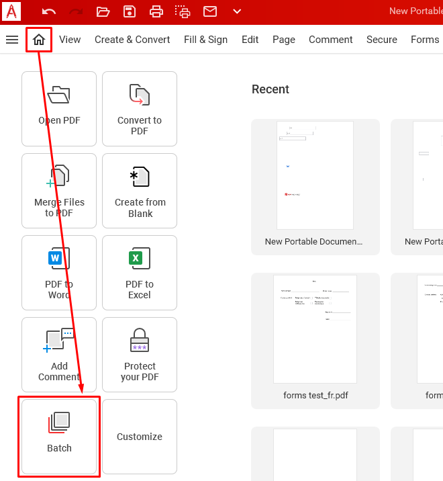Select Merge Files to PDF tile
The width and height of the screenshot is (443, 481).
point(59,191)
